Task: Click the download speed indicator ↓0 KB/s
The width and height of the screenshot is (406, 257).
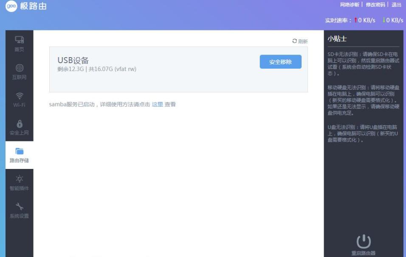Action: point(392,20)
